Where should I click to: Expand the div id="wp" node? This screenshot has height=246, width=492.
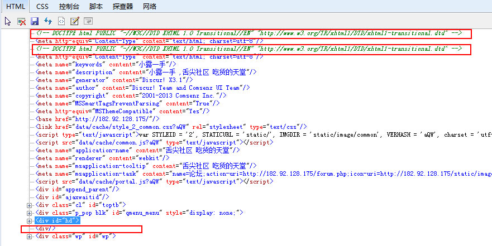(x=30, y=237)
